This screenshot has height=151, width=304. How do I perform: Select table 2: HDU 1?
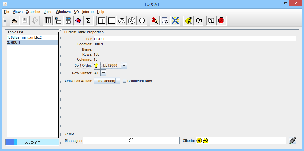(32, 42)
